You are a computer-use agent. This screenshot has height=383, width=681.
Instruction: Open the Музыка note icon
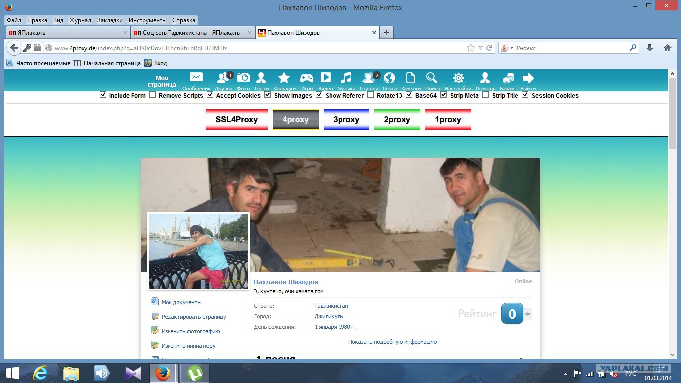346,78
